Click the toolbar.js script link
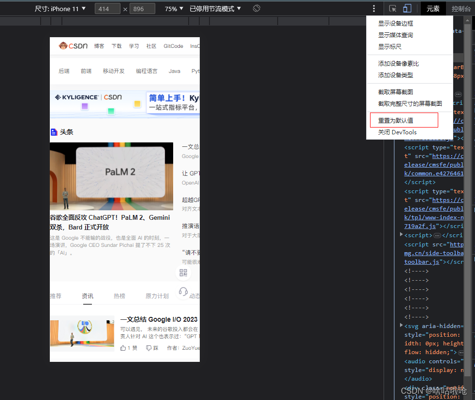This screenshot has height=400, width=475. 422,262
